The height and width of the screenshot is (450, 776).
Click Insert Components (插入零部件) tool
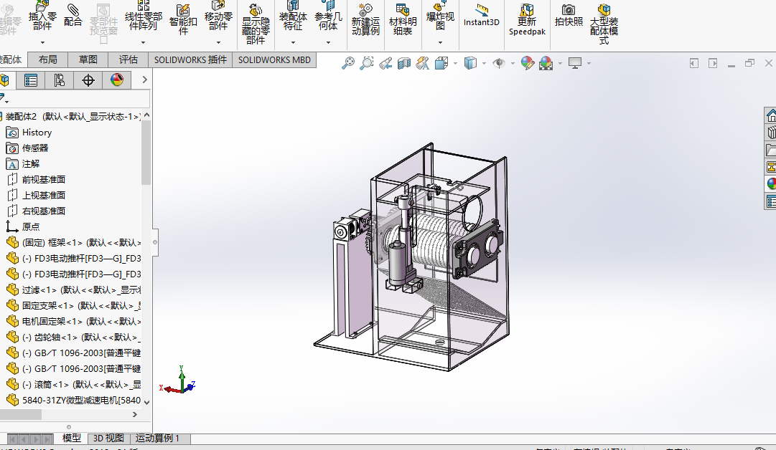pos(42,17)
